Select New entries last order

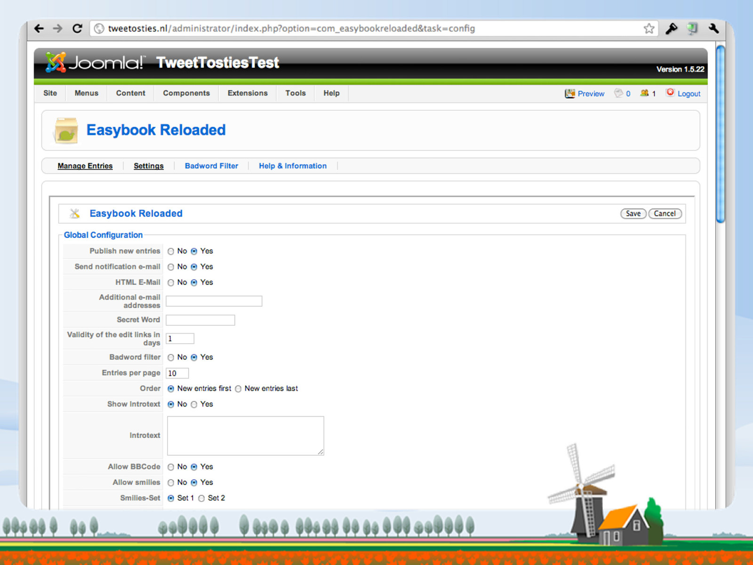(x=238, y=389)
